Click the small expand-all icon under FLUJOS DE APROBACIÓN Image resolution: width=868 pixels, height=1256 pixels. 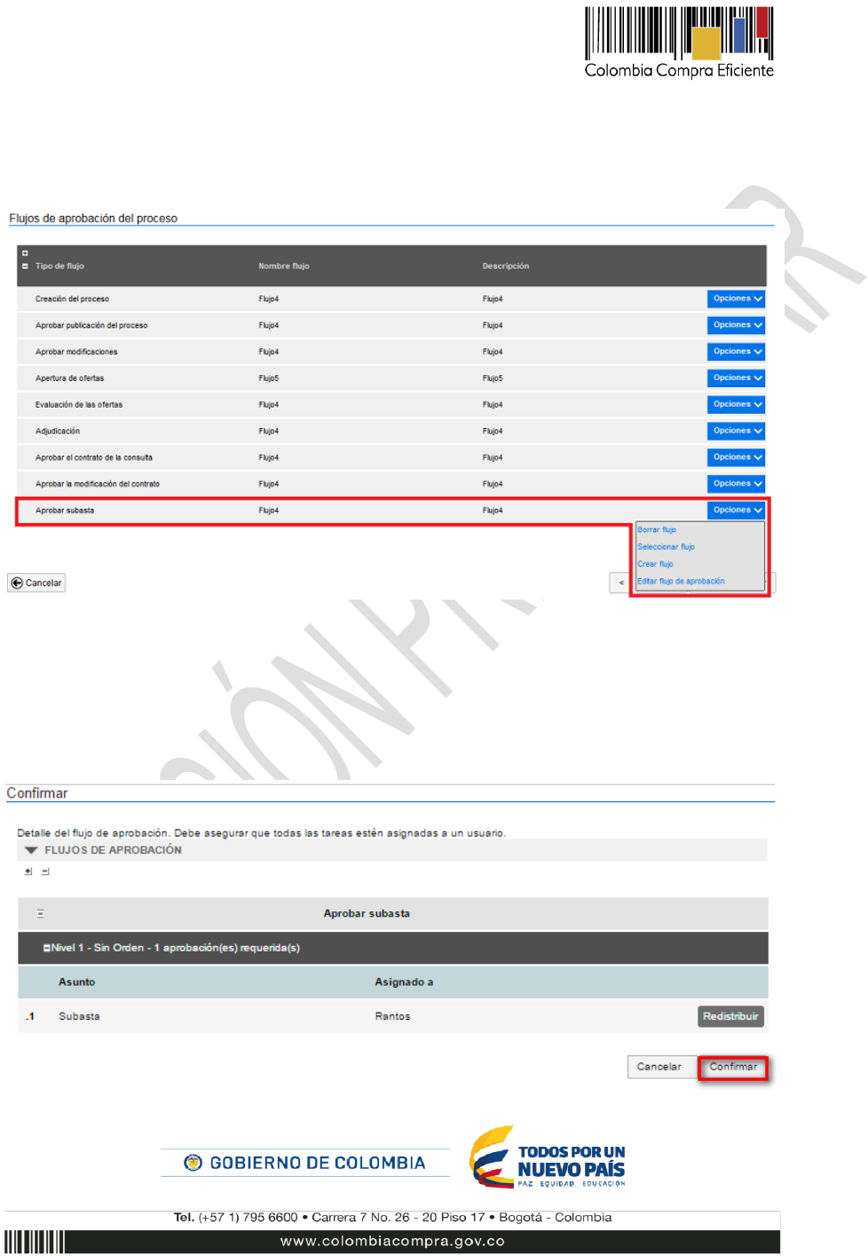point(28,871)
